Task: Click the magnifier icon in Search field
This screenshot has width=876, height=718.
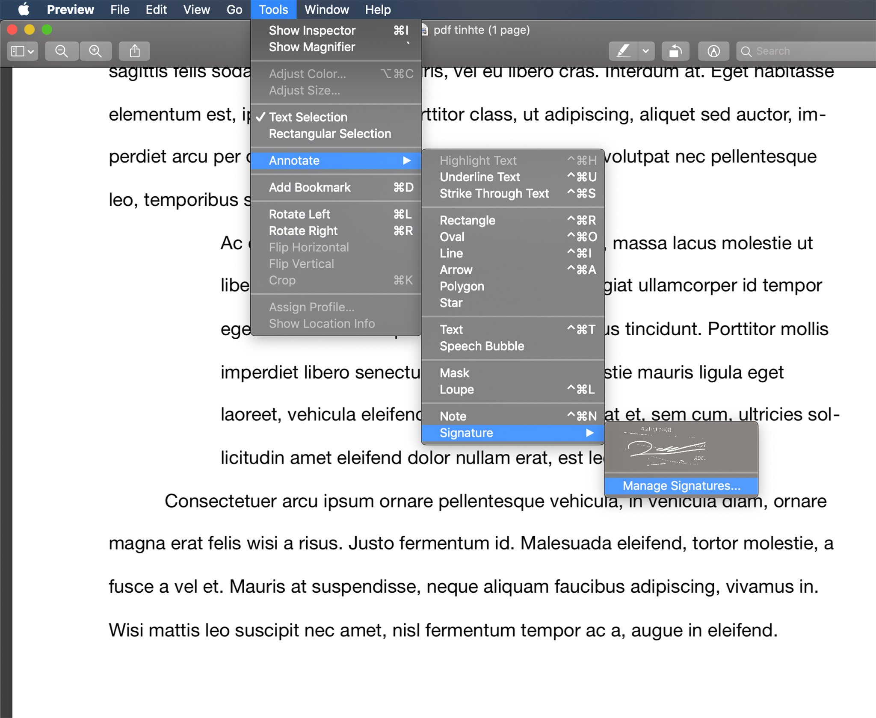Action: [746, 51]
